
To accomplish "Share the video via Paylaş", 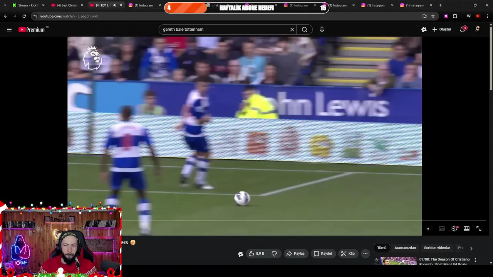I will (295, 254).
